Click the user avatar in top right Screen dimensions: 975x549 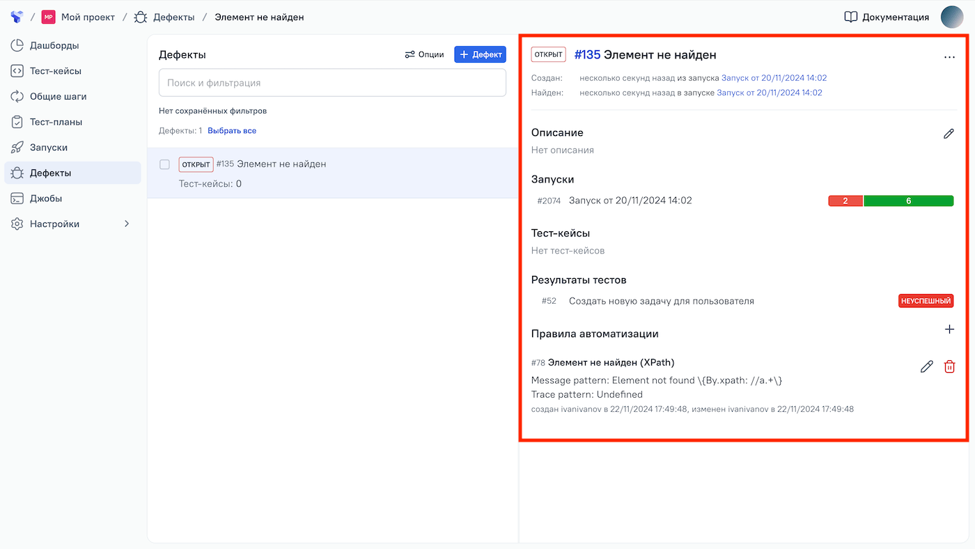point(952,17)
